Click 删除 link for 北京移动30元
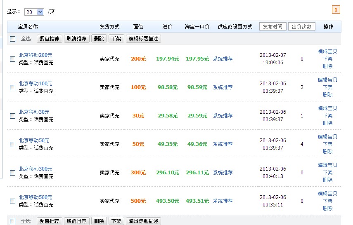The width and height of the screenshot is (353, 225). tap(327, 123)
